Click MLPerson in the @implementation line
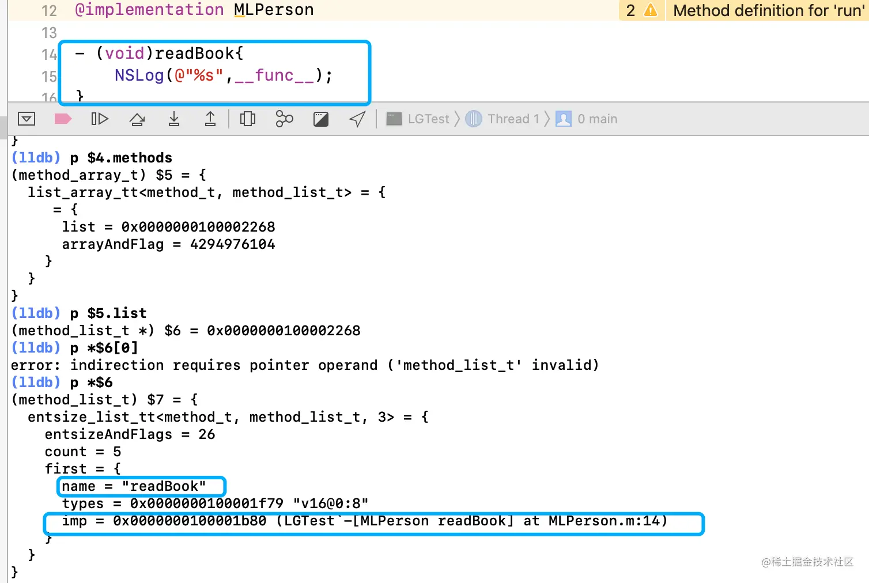This screenshot has width=869, height=583. 274,10
